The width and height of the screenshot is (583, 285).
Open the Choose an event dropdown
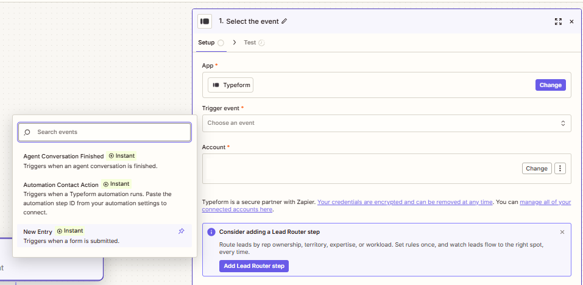[x=387, y=123]
